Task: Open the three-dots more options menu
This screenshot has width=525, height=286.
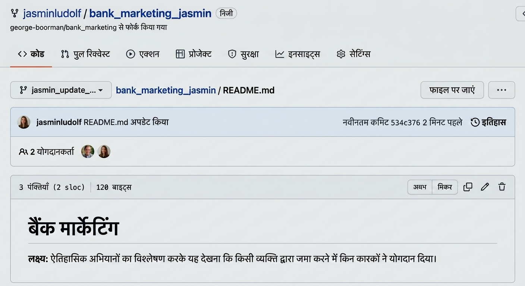Action: pos(502,90)
